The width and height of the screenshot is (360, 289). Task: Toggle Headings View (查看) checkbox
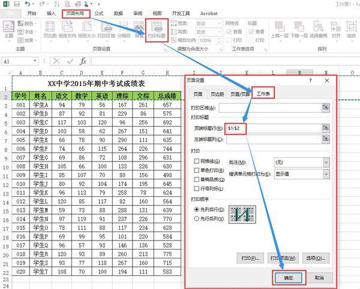(251, 32)
